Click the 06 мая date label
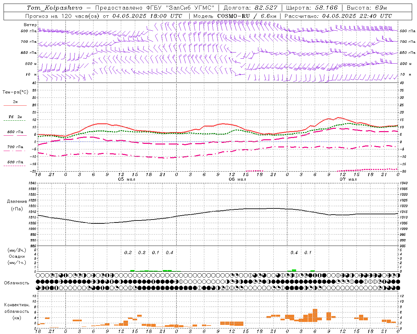 click(x=237, y=179)
